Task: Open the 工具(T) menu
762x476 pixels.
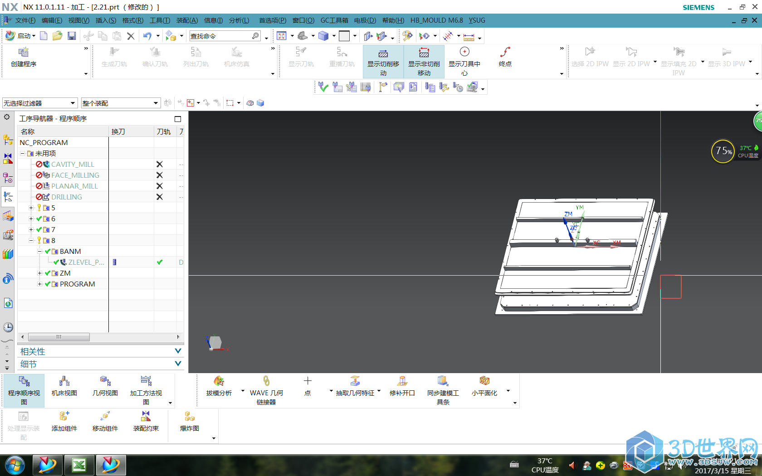Action: coord(160,20)
